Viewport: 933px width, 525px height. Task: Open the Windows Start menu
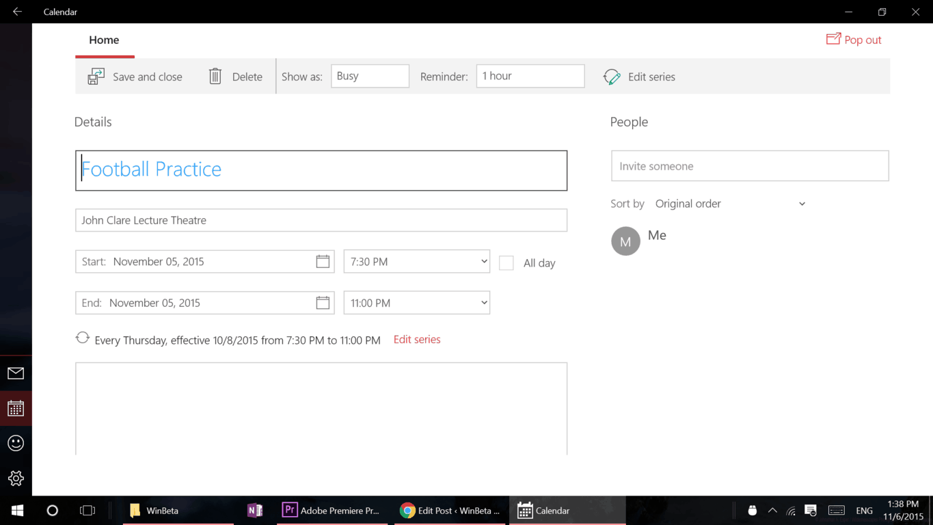pyautogui.click(x=17, y=511)
